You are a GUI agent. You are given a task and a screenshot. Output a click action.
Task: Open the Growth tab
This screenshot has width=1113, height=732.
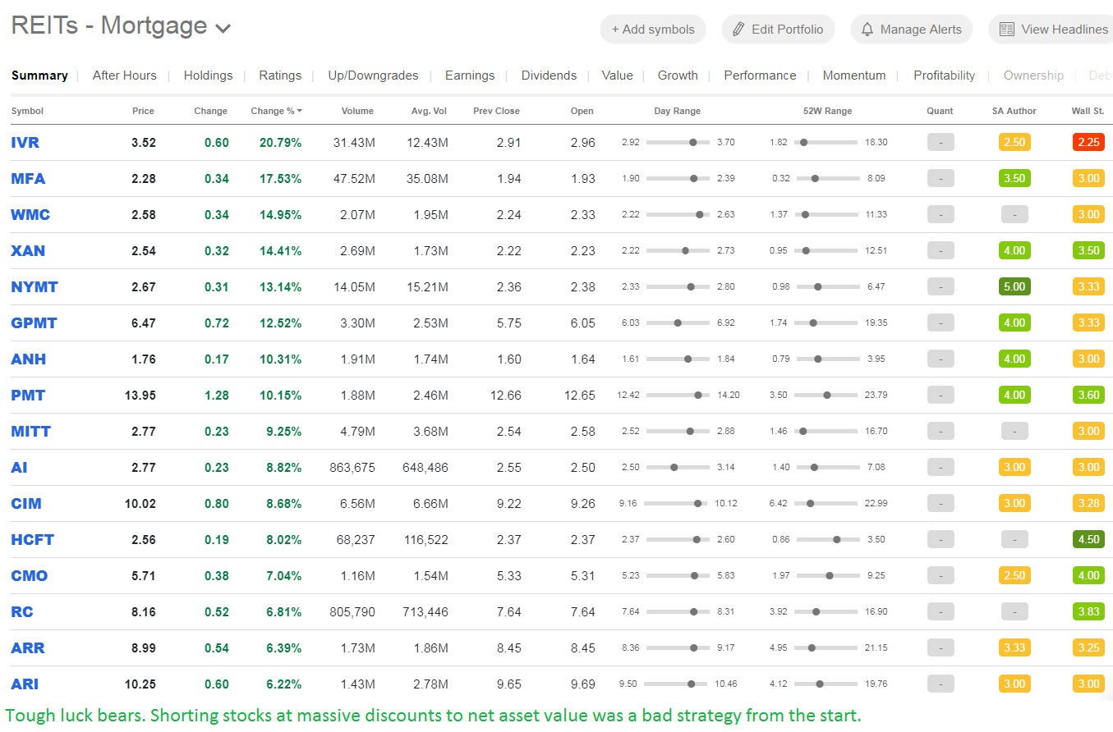pos(678,75)
